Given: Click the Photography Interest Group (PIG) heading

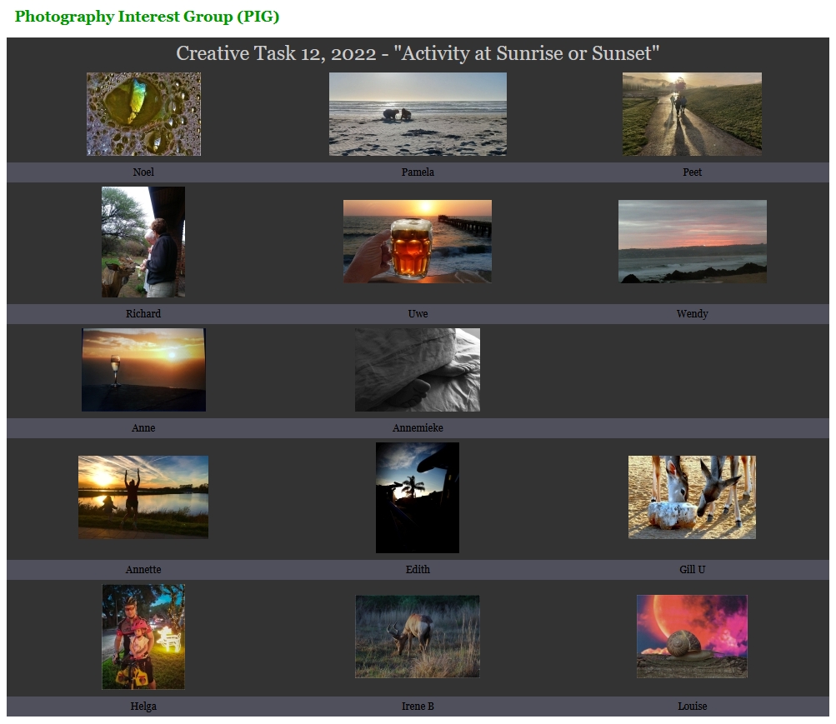Looking at the screenshot, I should tap(148, 17).
